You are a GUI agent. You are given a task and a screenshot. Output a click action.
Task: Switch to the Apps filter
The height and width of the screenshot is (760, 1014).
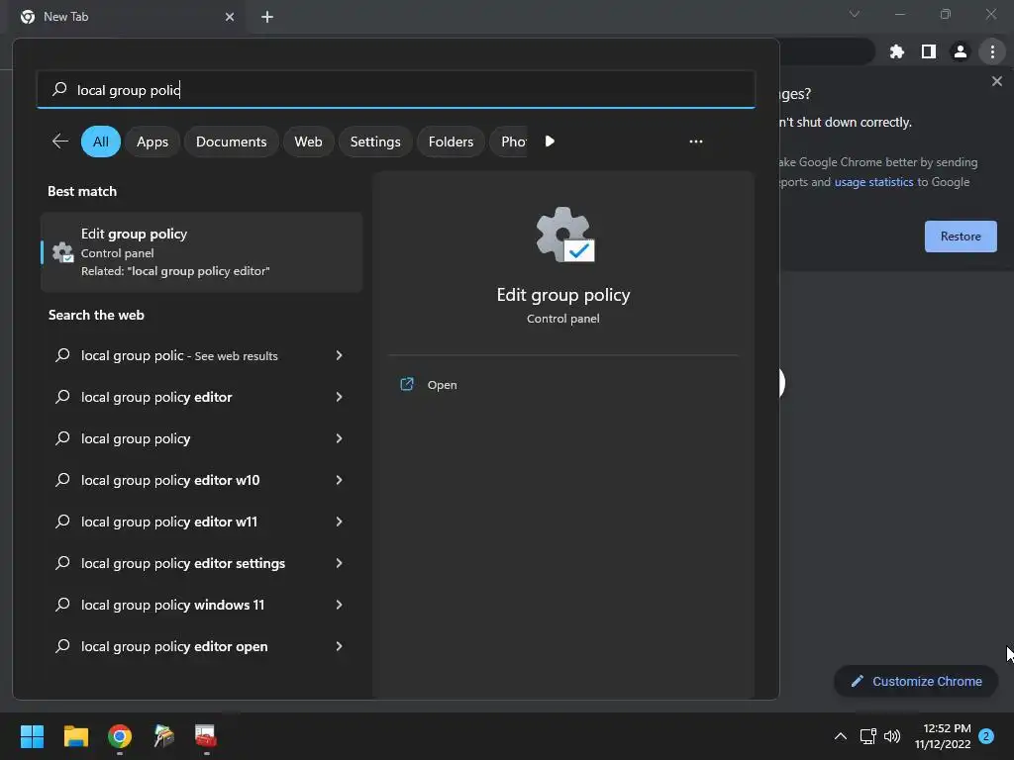pos(152,142)
